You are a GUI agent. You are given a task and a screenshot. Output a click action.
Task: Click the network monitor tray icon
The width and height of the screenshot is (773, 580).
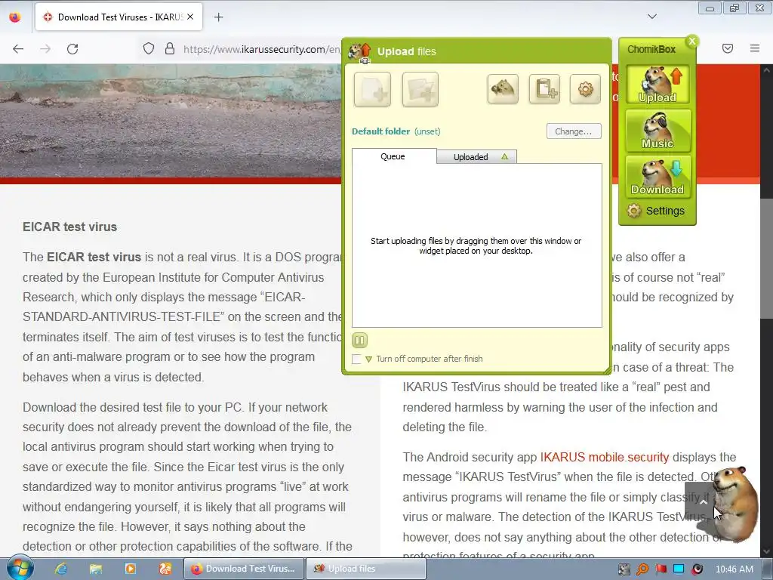679,569
